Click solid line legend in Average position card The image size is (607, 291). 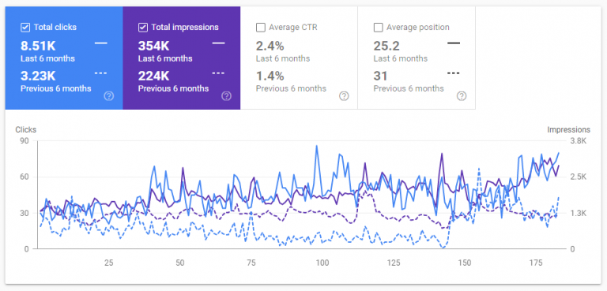pyautogui.click(x=454, y=43)
